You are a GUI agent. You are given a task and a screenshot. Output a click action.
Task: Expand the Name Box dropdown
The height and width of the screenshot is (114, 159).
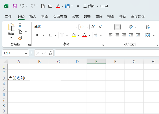pos(26,53)
